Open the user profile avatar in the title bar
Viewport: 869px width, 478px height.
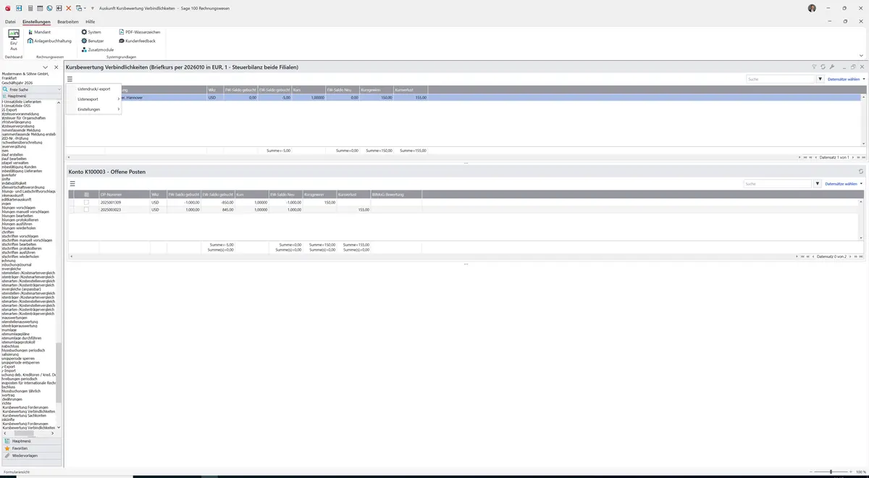click(812, 8)
